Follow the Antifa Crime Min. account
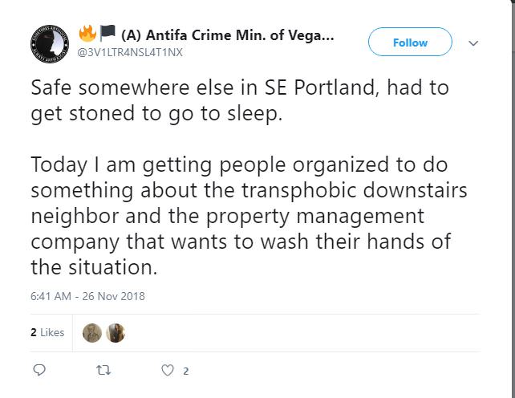515x398 pixels. 410,43
